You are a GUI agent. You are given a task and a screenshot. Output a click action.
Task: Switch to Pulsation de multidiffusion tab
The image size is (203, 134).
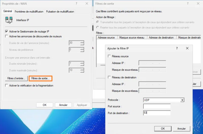point(60,11)
